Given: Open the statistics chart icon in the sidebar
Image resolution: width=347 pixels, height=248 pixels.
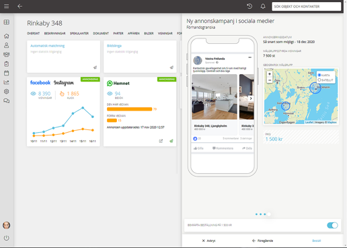Looking at the screenshot, I should pos(7,82).
